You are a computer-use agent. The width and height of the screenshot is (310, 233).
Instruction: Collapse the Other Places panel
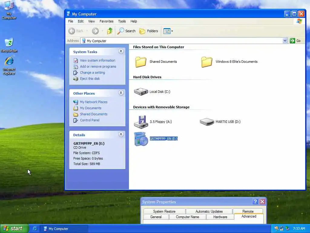click(x=121, y=93)
